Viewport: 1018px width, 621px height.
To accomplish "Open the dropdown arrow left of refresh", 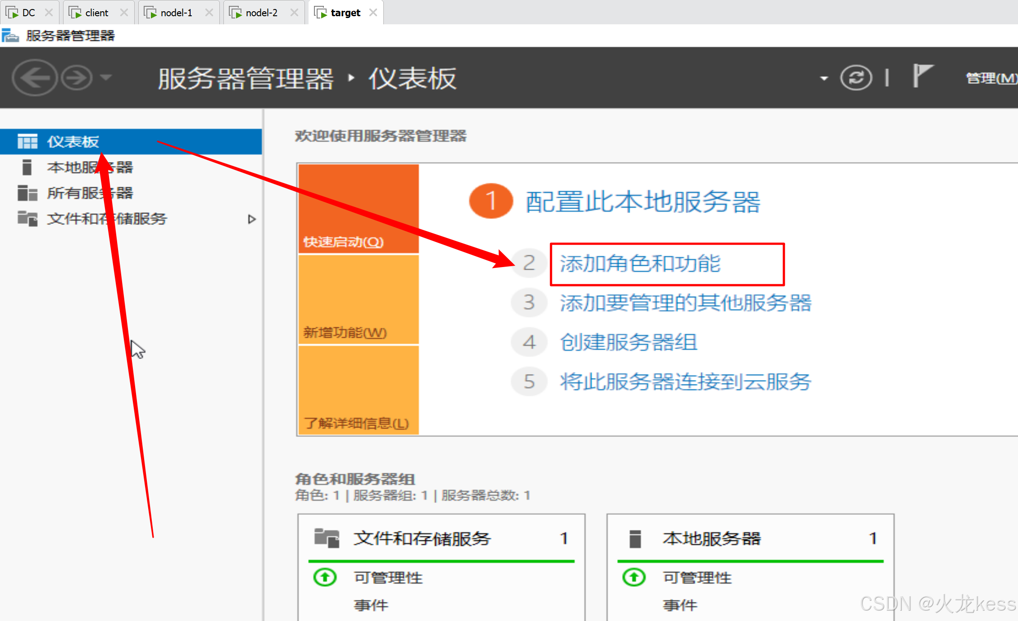I will pyautogui.click(x=824, y=78).
